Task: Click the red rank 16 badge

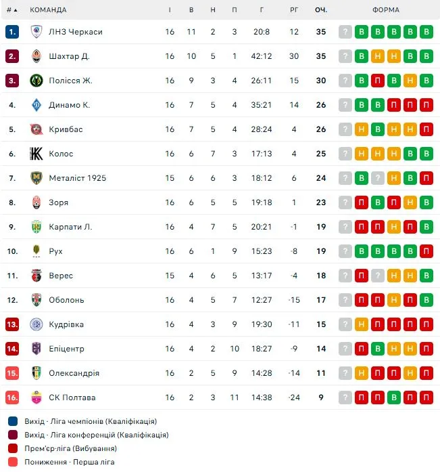Action: point(12,398)
